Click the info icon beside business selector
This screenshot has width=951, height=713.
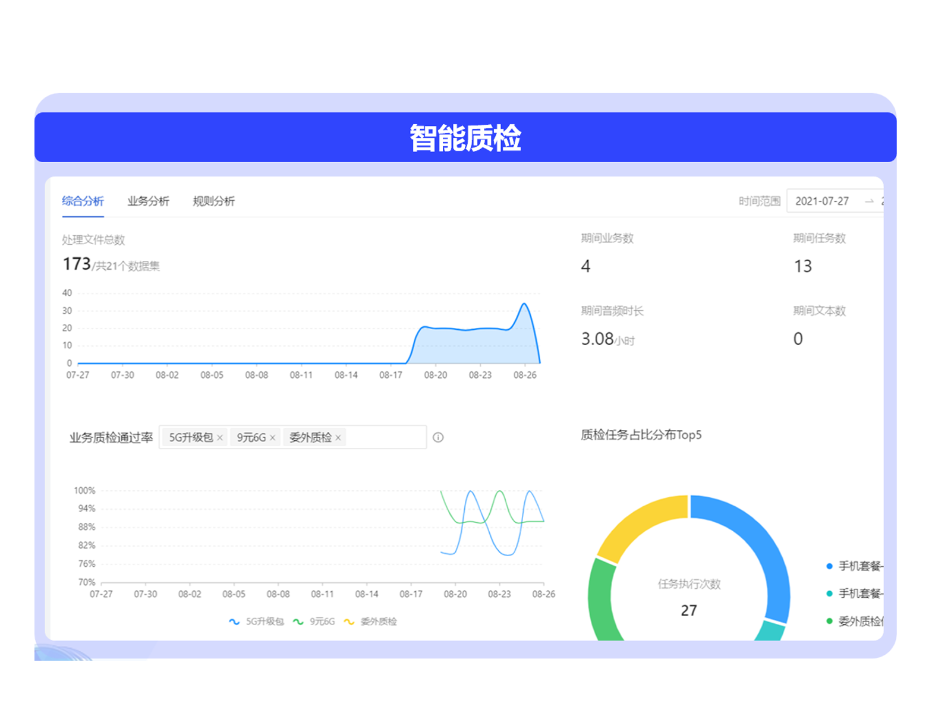tap(438, 437)
